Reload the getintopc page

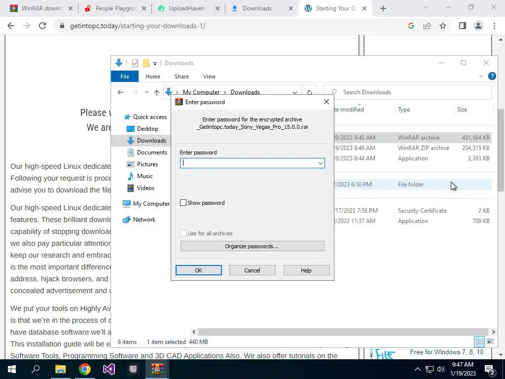42,26
